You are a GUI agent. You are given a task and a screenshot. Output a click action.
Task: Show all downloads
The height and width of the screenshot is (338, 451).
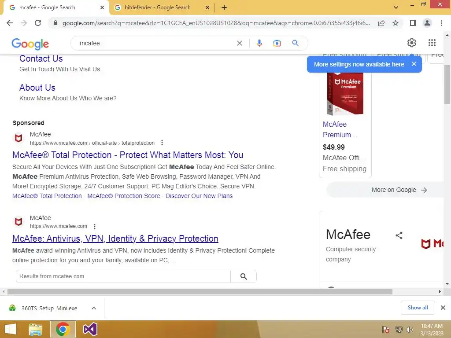tap(418, 308)
